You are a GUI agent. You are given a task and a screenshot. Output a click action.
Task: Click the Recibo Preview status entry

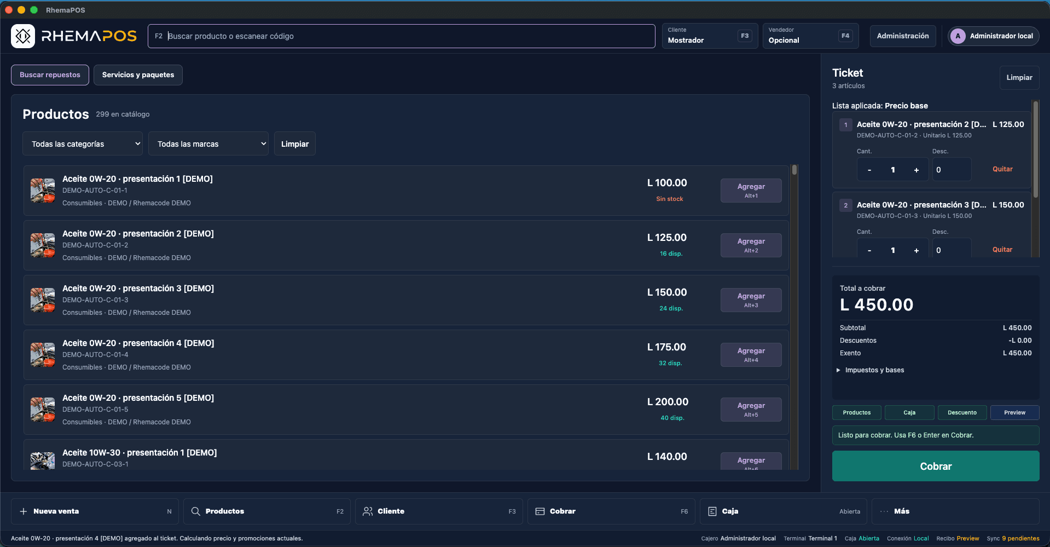(x=958, y=539)
